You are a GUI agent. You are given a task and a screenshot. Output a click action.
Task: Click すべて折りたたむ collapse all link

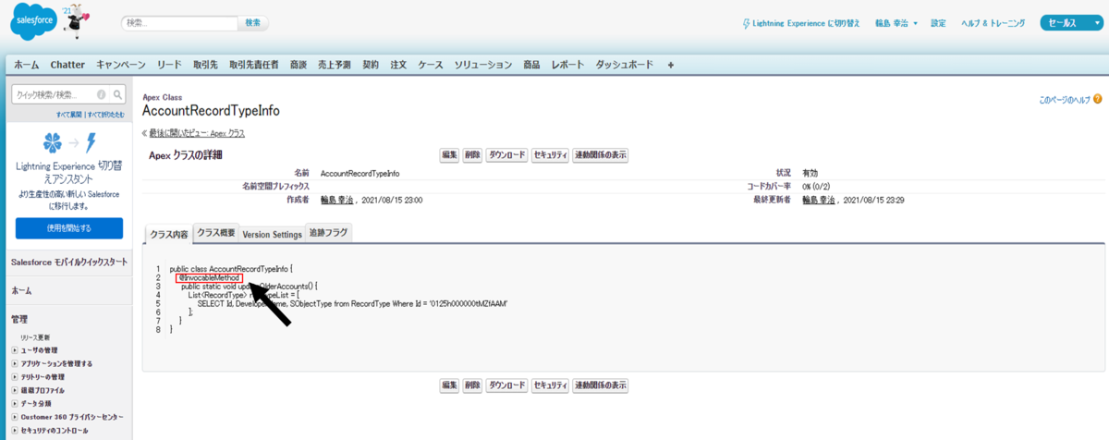point(104,114)
